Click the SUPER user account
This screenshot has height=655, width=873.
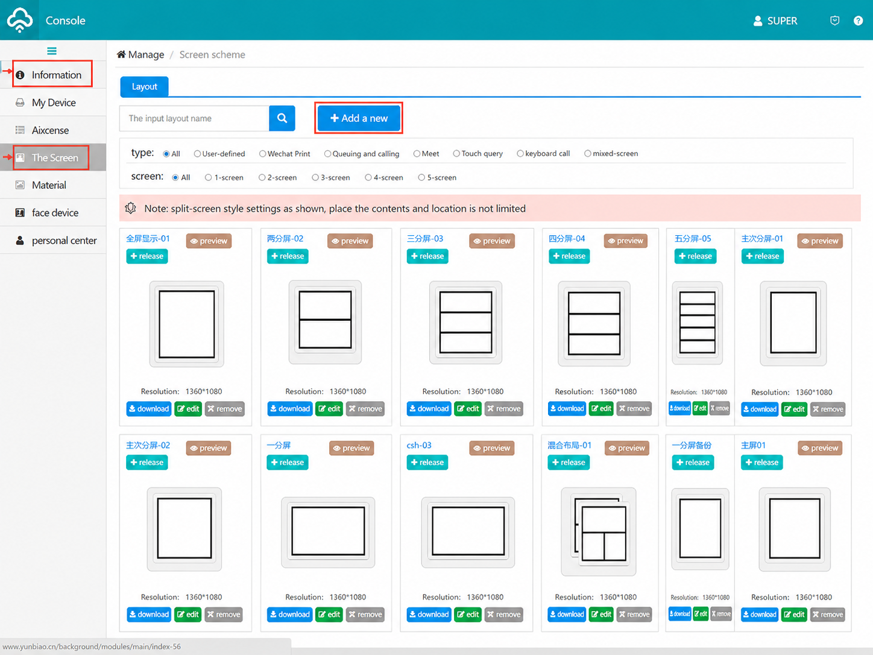775,21
